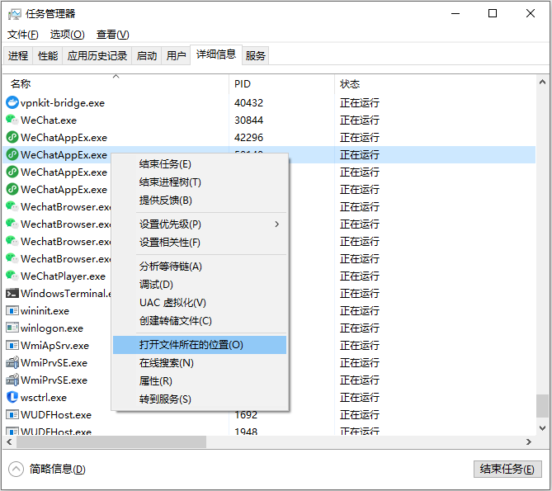Click the 结束任务(E) button at bottom

tap(507, 469)
